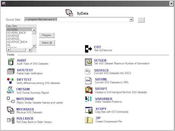Image resolution: width=175 pixels, height=131 pixels.
Task: Open the FMTSUM link
Action: pos(23,89)
